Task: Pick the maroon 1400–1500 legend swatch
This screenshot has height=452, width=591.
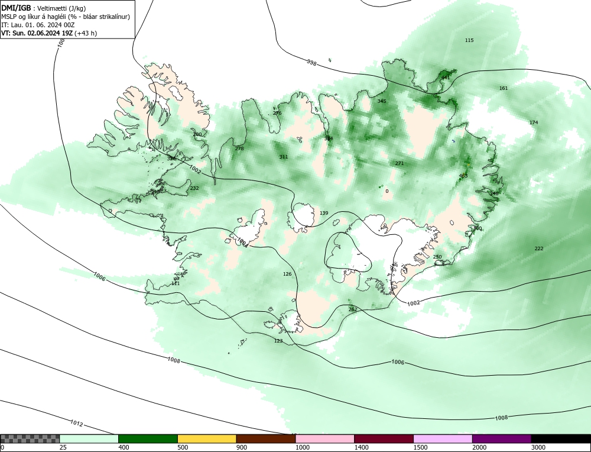Action: (384, 438)
